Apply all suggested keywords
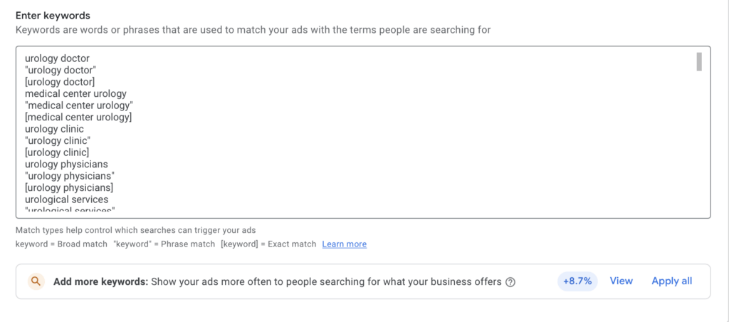This screenshot has height=322, width=729. coord(672,281)
